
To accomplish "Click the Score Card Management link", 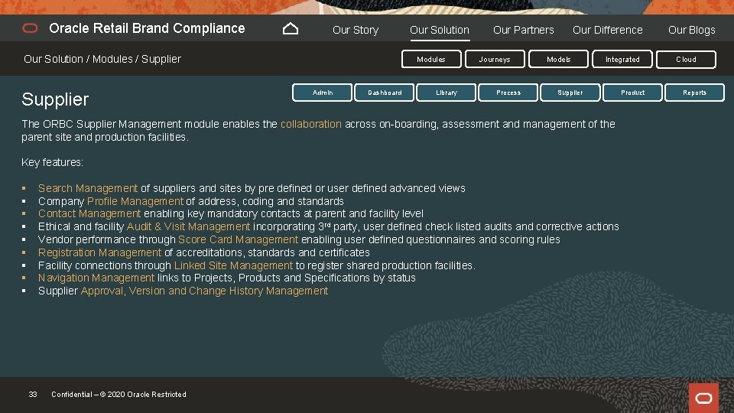I will point(238,239).
